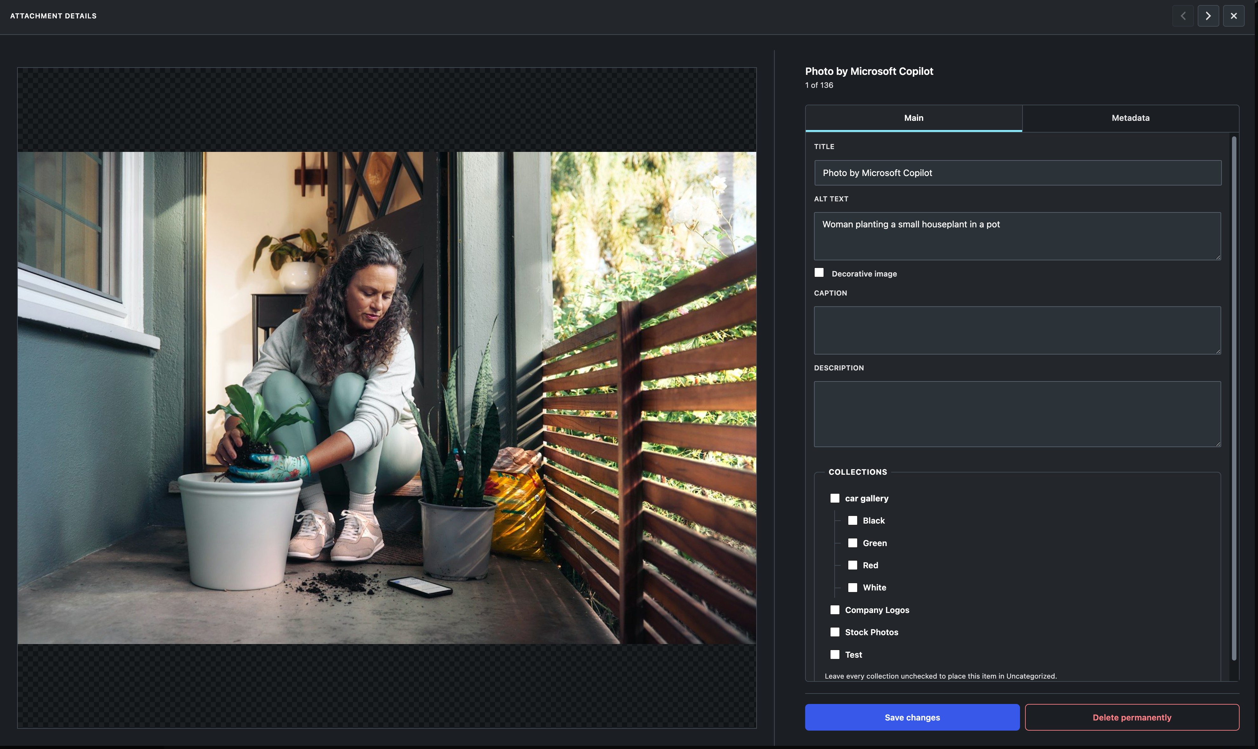The height and width of the screenshot is (749, 1258).
Task: Check the Red collection checkbox
Action: tap(852, 565)
